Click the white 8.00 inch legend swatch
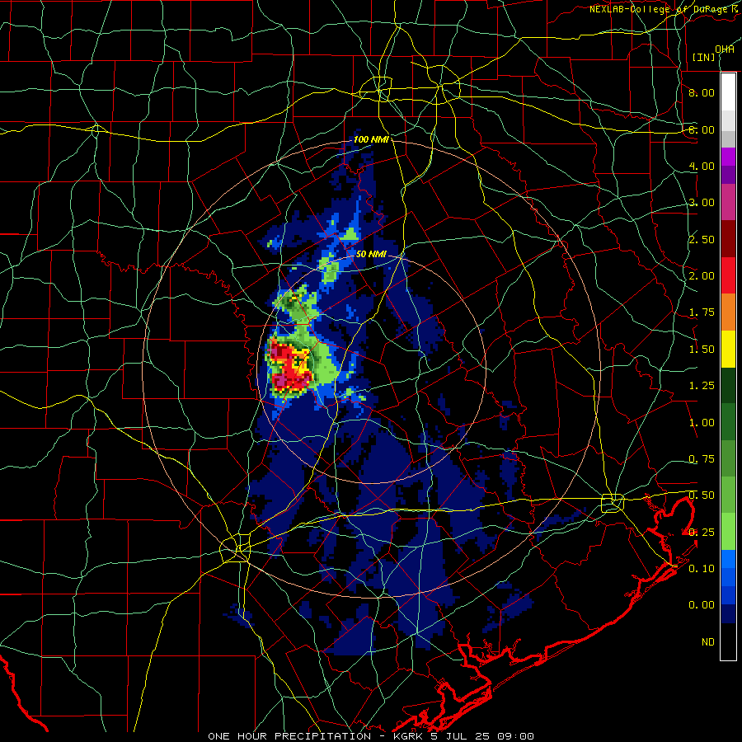 pyautogui.click(x=728, y=92)
